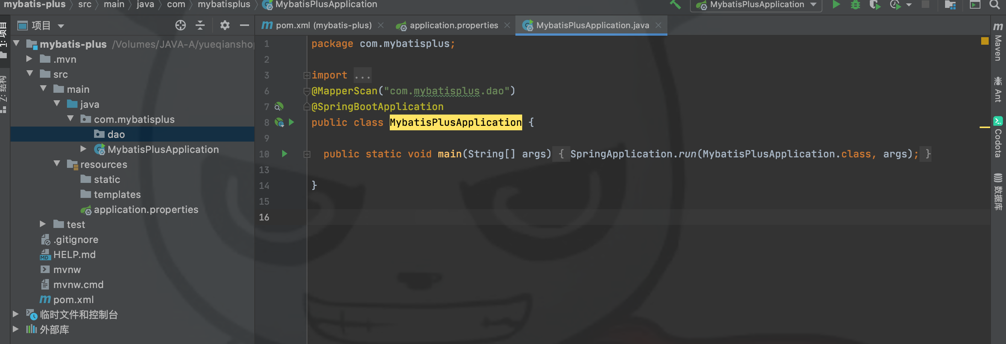Close the MybatisPlusApplication.java editor tab

pos(658,26)
